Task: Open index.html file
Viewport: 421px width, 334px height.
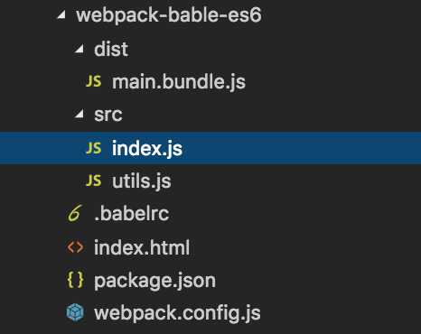Action: pyautogui.click(x=142, y=247)
